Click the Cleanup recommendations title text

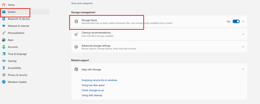pos(96,33)
